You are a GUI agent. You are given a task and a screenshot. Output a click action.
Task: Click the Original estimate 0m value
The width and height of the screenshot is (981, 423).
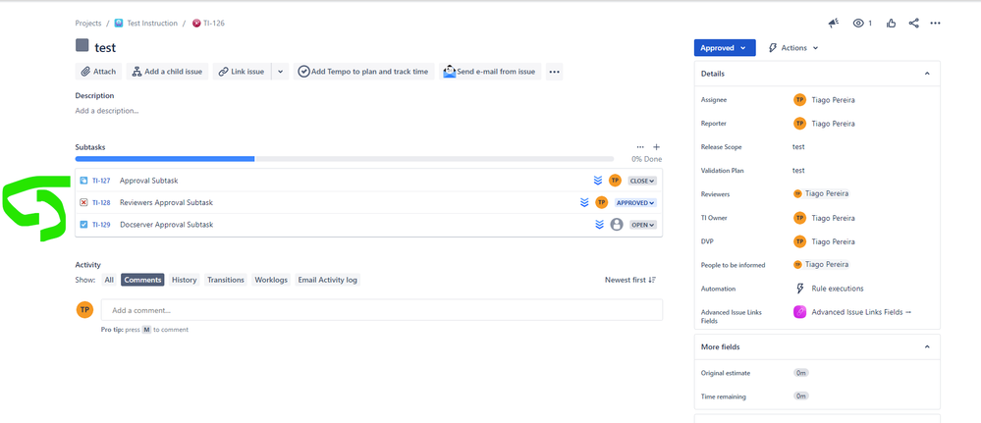tap(801, 373)
